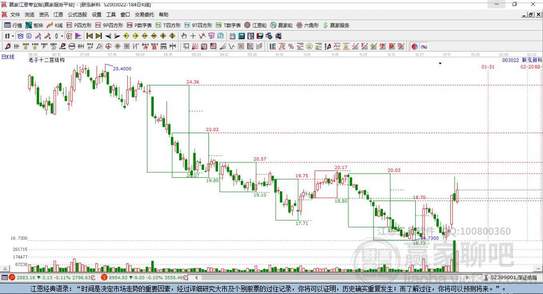Open the 9P四方形 tool
This screenshot has height=294, width=543.
pyautogui.click(x=109, y=25)
